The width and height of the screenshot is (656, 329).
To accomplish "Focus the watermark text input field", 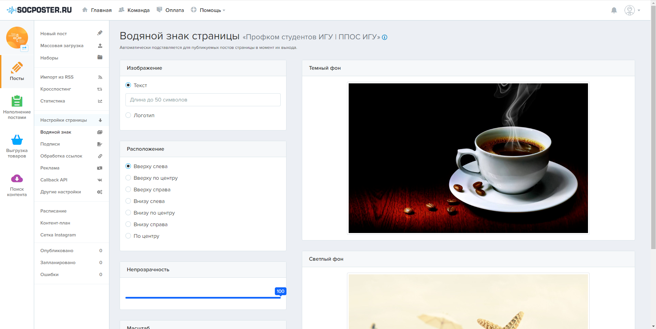I will coord(203,100).
